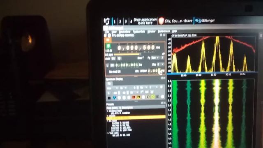Click the green highlighted icon in Spectrum Display row
Screen dimensions: 263x148
tap(153, 97)
